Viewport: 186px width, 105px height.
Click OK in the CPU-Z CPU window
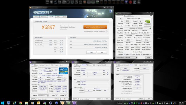pyautogui.click(x=65, y=99)
